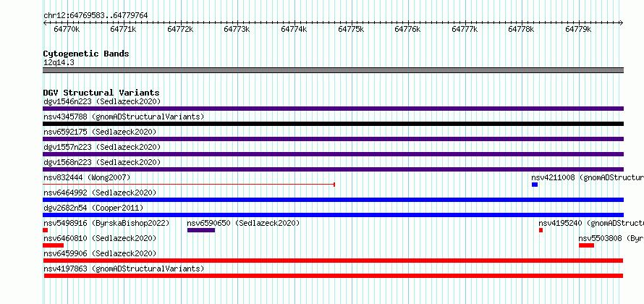Select the short red nsv5503808 variant bar
Viewport: 644px width, 304px height.
[x=587, y=245]
